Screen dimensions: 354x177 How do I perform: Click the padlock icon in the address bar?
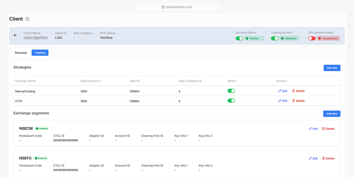(x=163, y=7)
